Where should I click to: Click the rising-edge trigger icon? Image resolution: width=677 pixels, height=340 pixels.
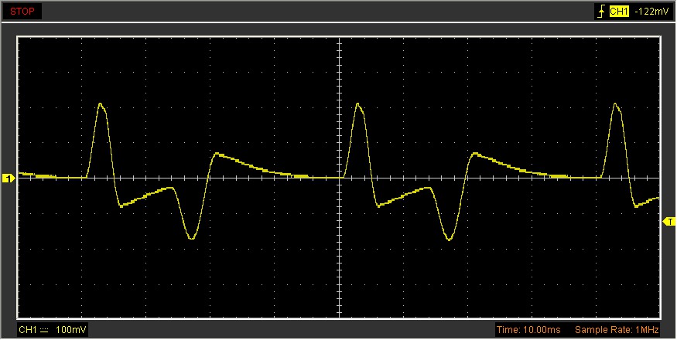[600, 12]
